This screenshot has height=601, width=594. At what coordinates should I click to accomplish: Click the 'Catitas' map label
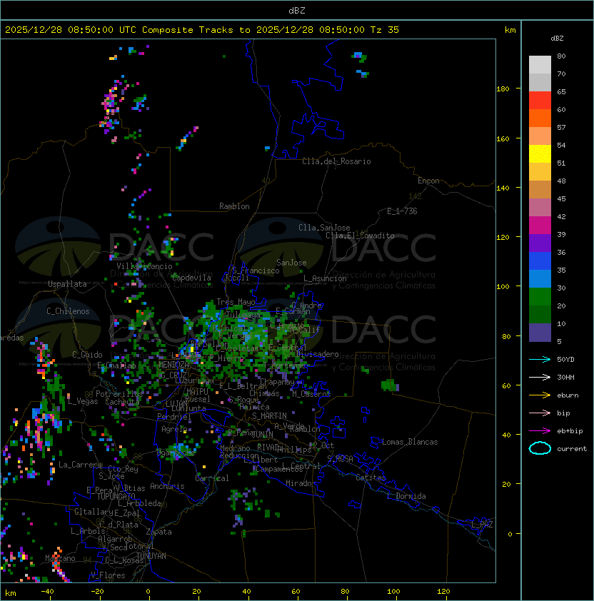point(371,478)
